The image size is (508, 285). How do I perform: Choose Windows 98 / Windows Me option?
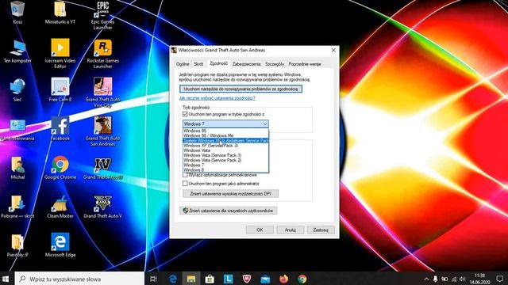coord(225,135)
